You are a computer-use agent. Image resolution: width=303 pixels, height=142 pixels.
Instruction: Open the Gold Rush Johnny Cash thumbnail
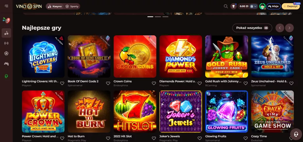[227, 56]
